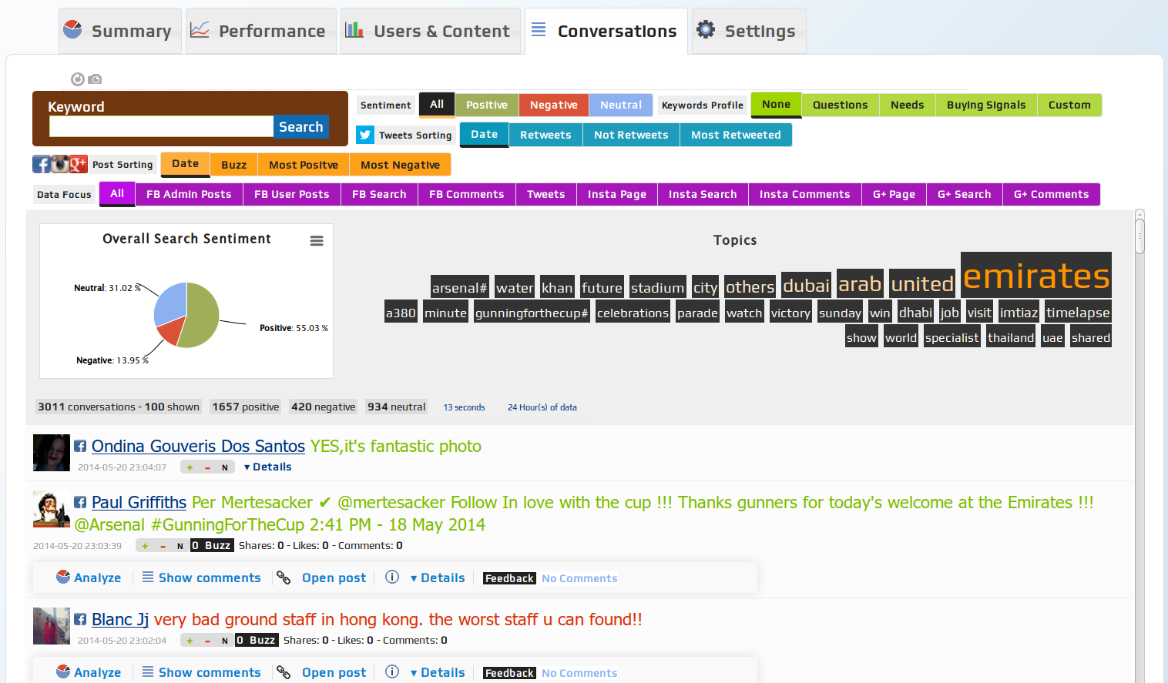This screenshot has height=683, width=1168.
Task: Sort posts by Most Negative
Action: point(400,165)
